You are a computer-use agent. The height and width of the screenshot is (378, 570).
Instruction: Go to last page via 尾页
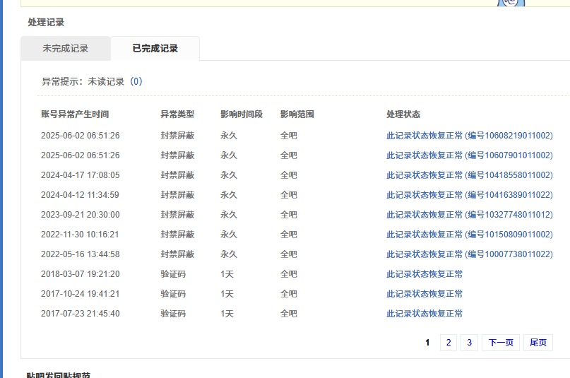click(x=538, y=343)
